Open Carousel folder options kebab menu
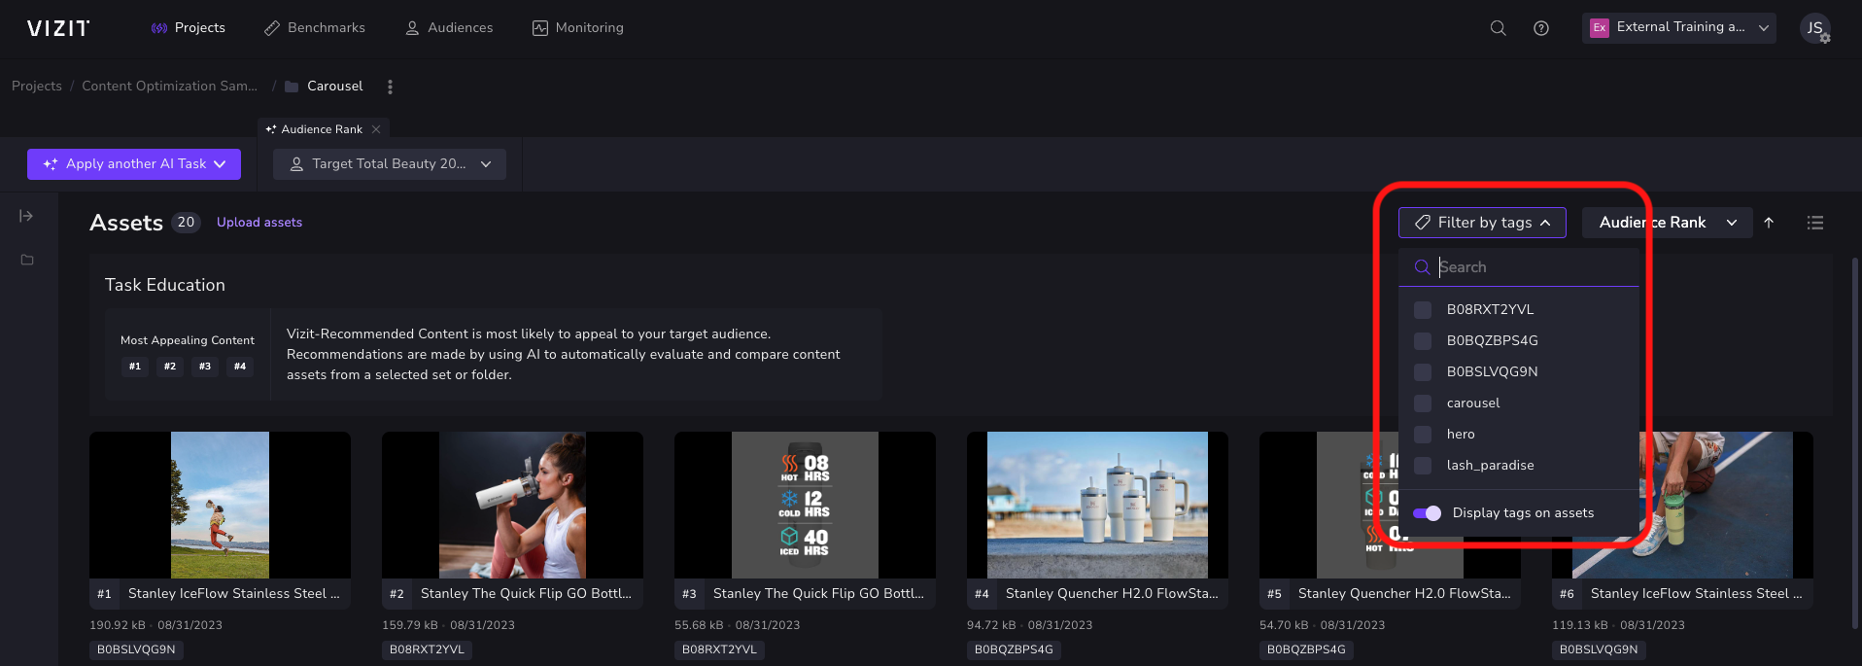Screen dimensions: 1862x666 tap(390, 87)
